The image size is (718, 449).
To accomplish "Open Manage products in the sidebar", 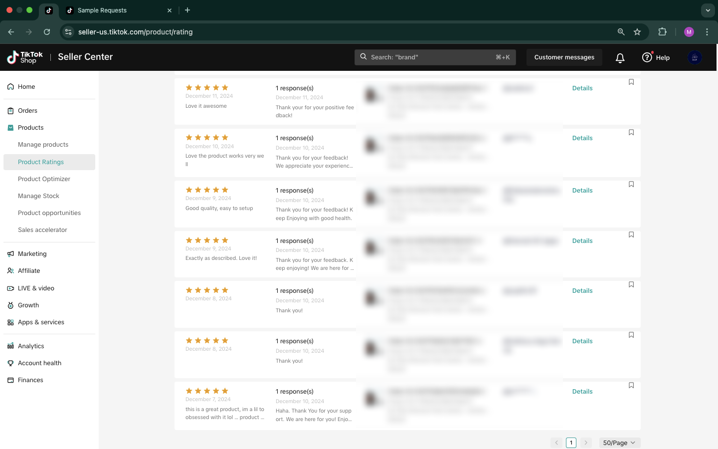I will (43, 145).
